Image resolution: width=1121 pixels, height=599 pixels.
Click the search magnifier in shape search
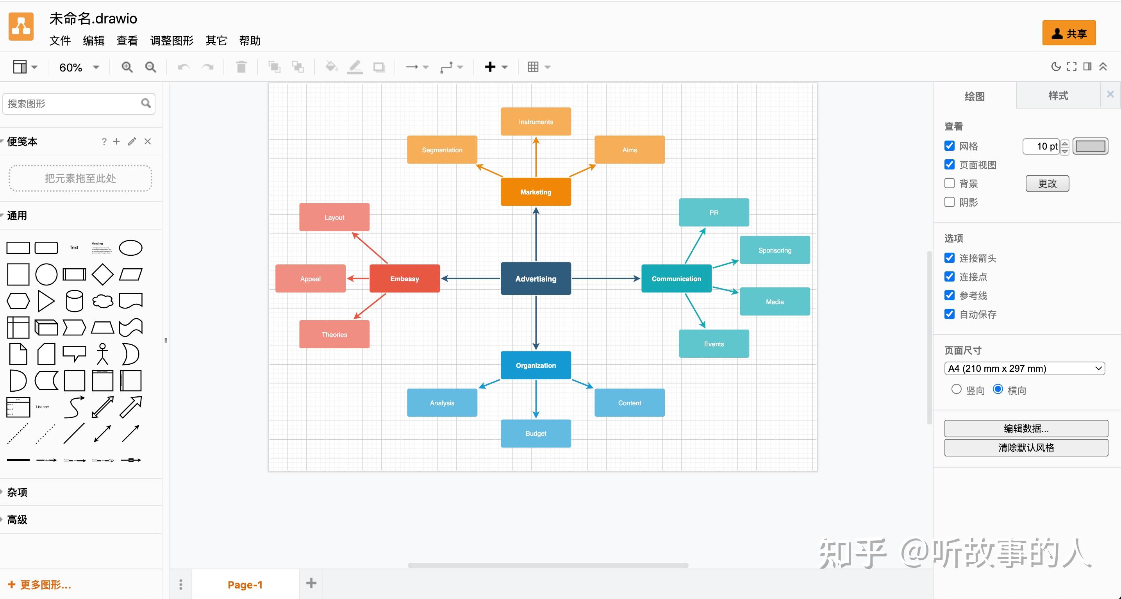(x=146, y=103)
